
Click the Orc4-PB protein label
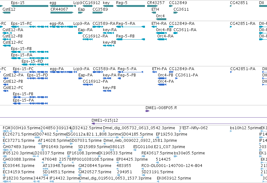point(165,75)
